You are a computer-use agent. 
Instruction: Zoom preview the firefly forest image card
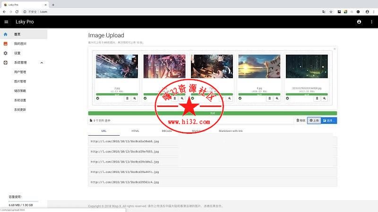325,98
